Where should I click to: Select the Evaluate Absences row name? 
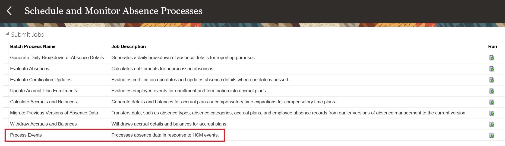30,69
